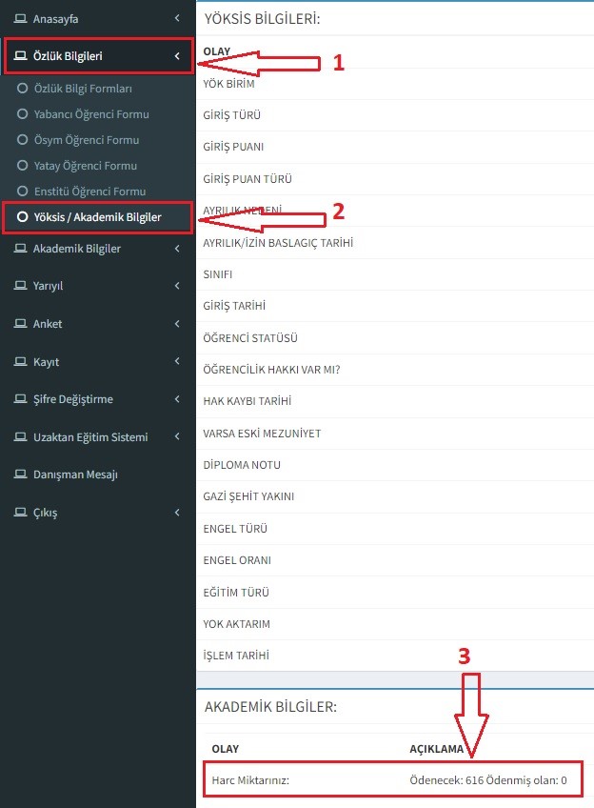Click the laptop icon beside Kayıt

[x=20, y=362]
